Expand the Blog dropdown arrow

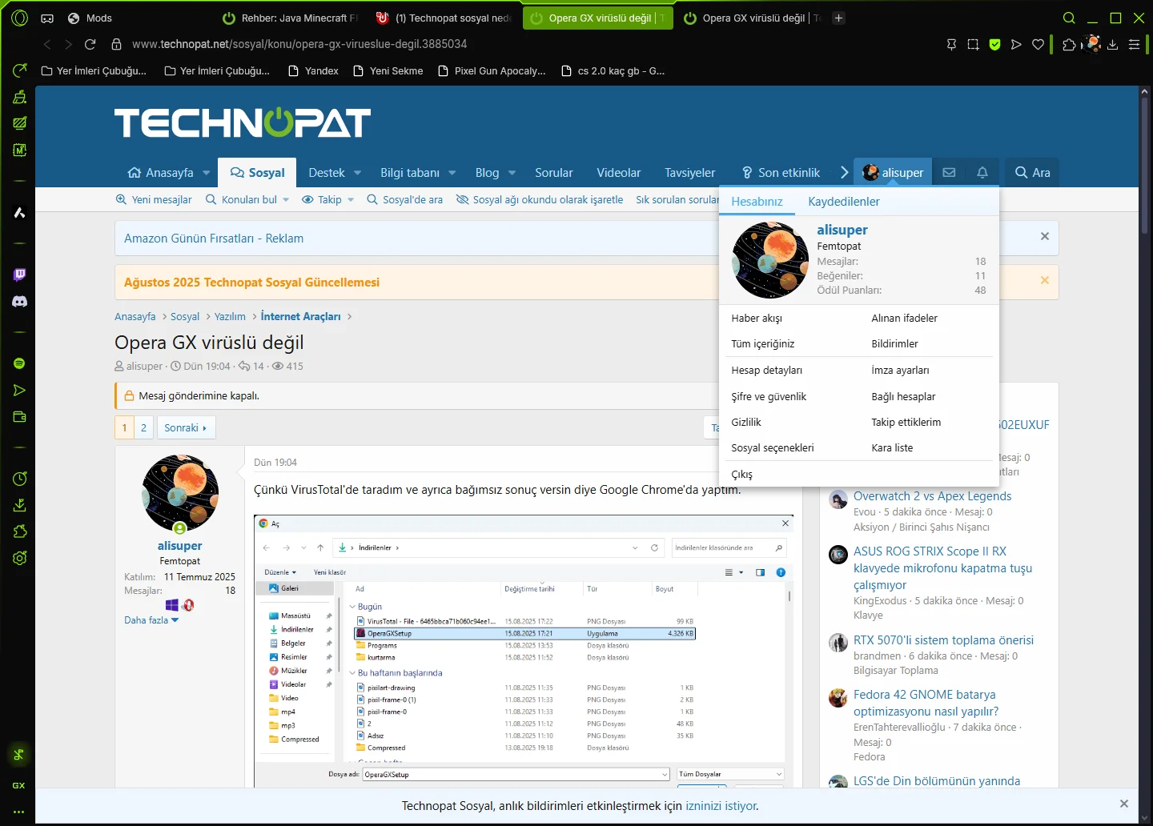512,173
